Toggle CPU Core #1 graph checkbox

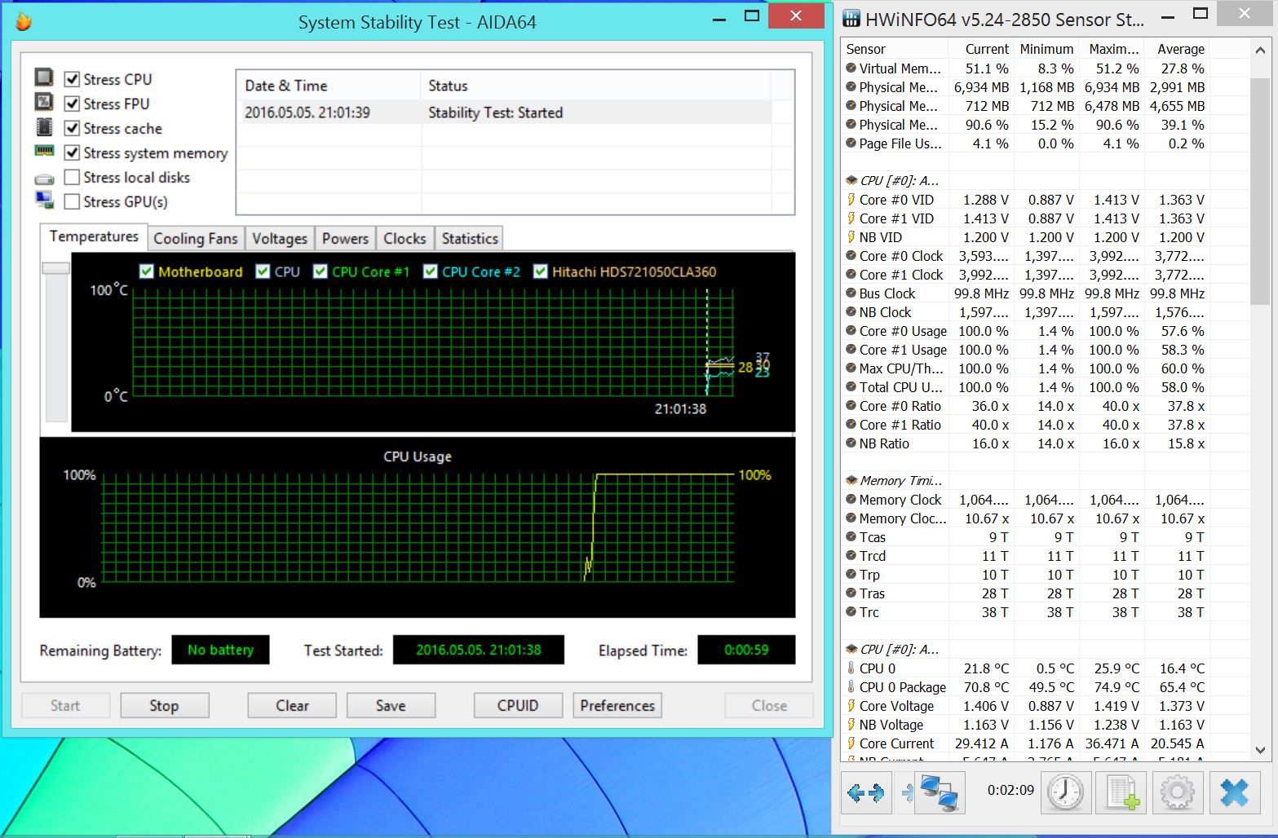pyautogui.click(x=320, y=271)
